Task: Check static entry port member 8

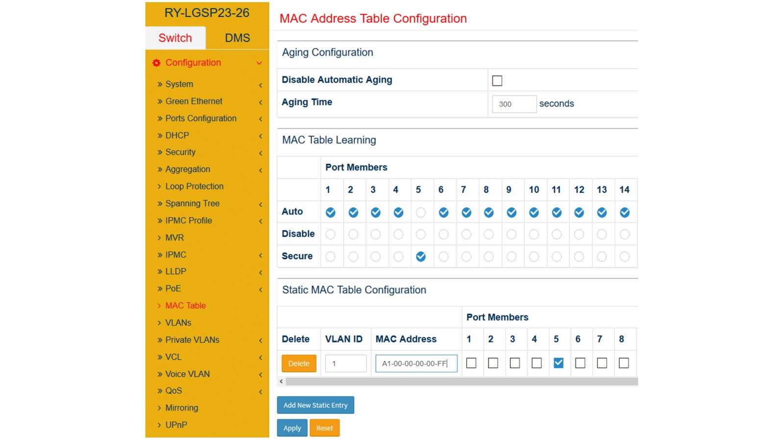Action: (x=623, y=363)
